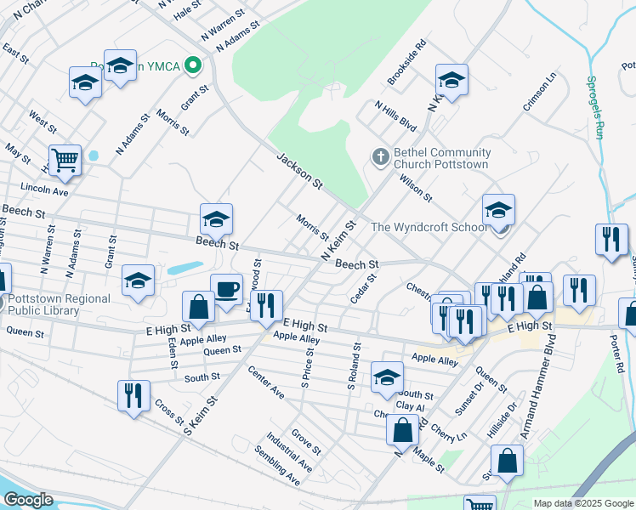Viewport: 636px width, 510px height.
Task: Click the Google logo
Action: tap(28, 500)
